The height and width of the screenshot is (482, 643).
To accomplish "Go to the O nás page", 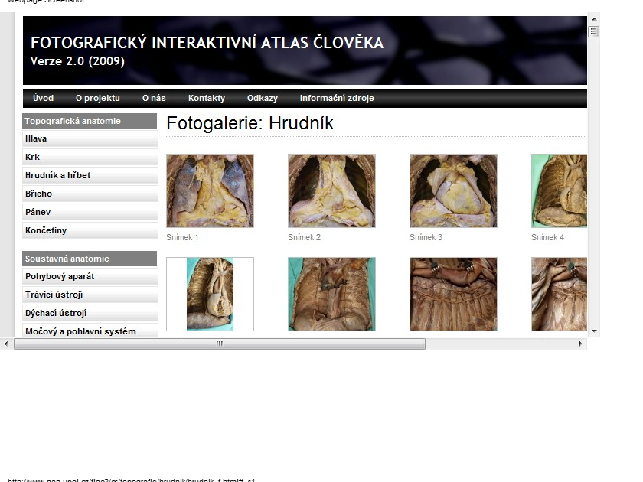I will click(154, 98).
